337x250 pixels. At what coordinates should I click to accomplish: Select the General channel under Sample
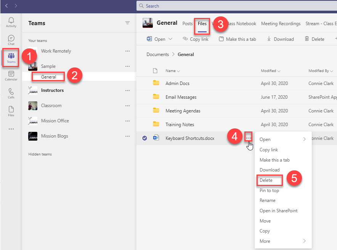point(48,77)
